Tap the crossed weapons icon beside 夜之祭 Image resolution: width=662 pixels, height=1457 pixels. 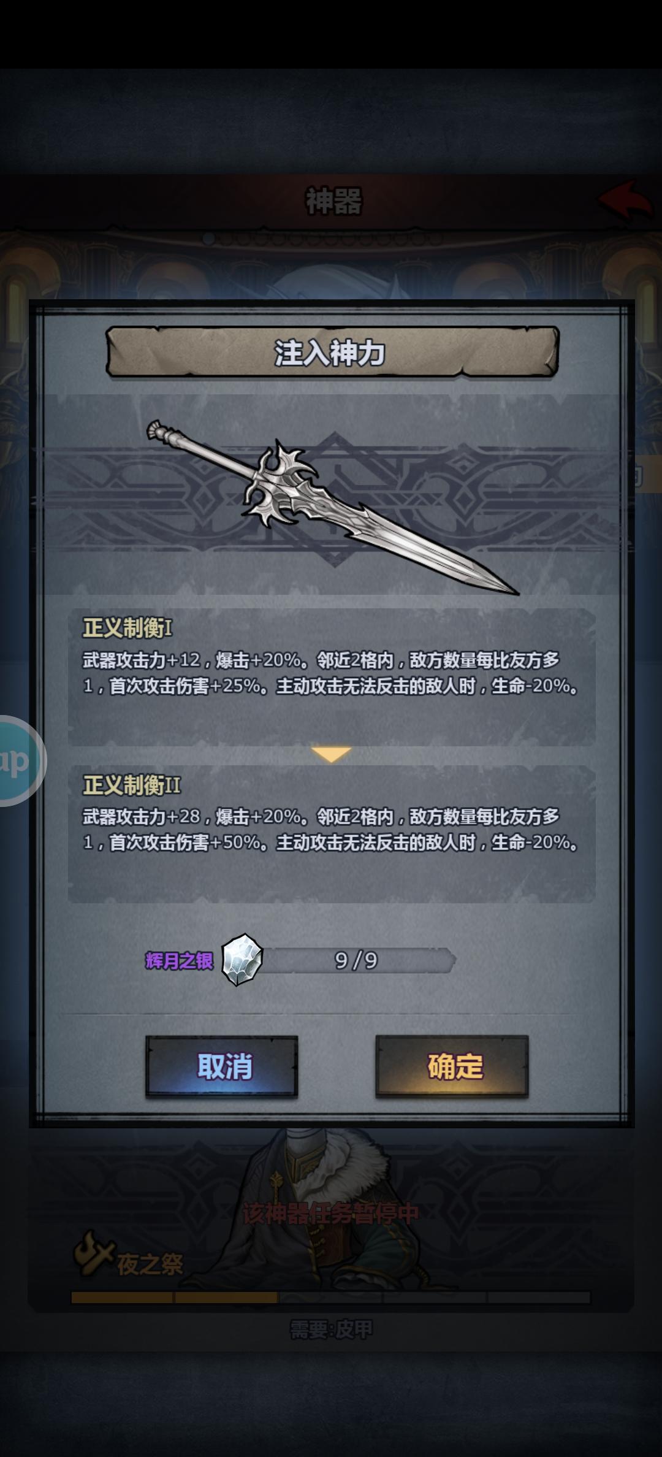pos(93,1253)
